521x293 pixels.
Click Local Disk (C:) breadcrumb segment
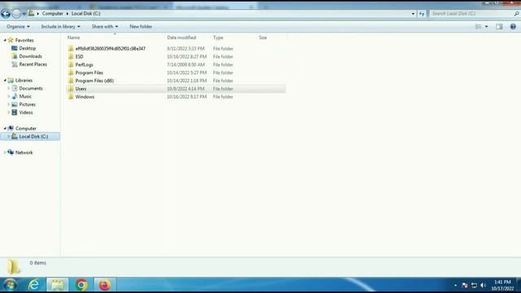[85, 14]
